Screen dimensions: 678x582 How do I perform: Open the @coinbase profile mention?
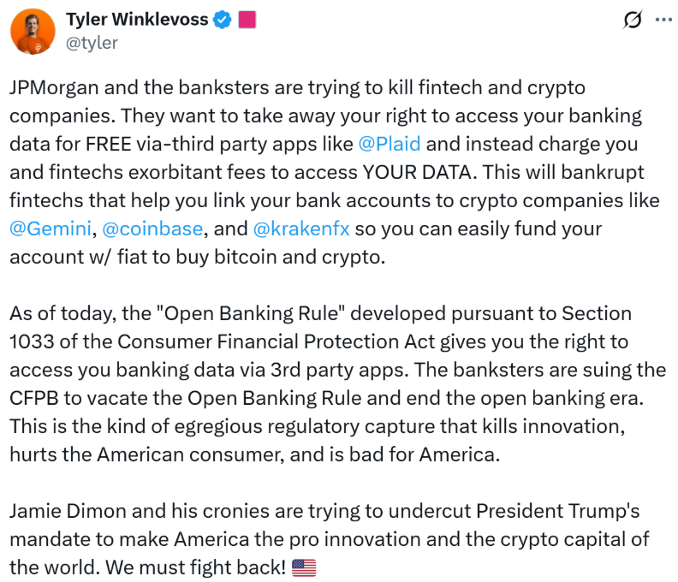tap(152, 229)
